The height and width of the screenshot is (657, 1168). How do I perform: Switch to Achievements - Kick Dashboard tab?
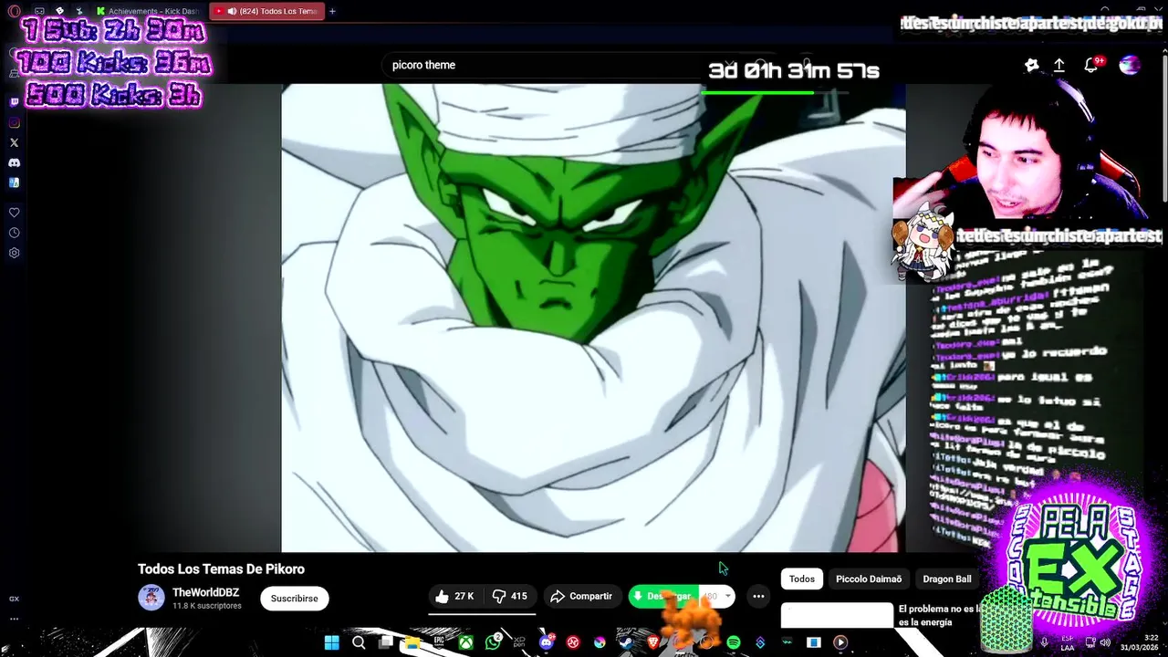[x=149, y=11]
